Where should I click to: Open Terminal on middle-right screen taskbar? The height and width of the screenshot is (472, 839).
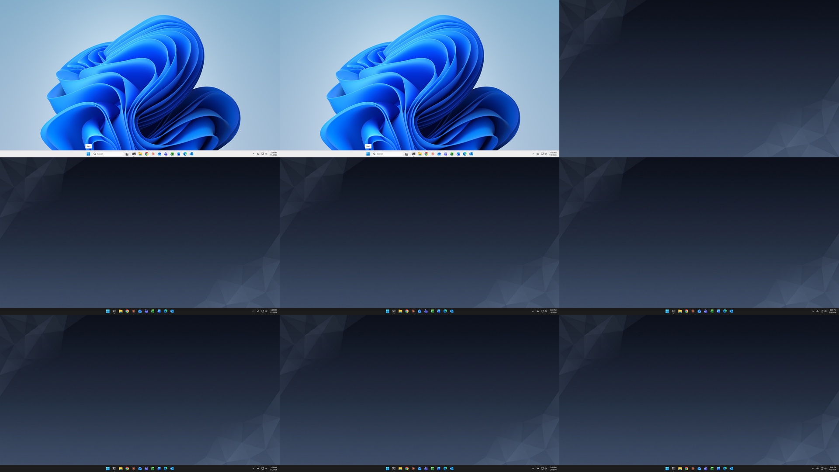(673, 311)
